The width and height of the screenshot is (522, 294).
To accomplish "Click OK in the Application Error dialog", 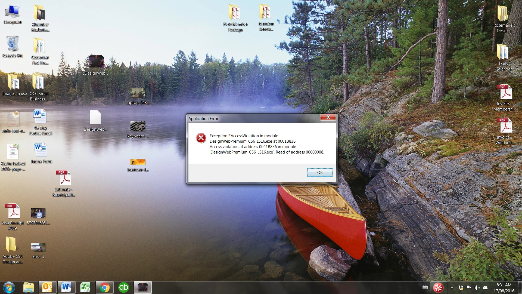I will (x=320, y=172).
